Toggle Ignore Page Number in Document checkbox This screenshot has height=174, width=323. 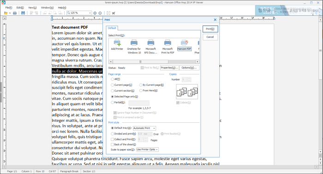(x=115, y=113)
